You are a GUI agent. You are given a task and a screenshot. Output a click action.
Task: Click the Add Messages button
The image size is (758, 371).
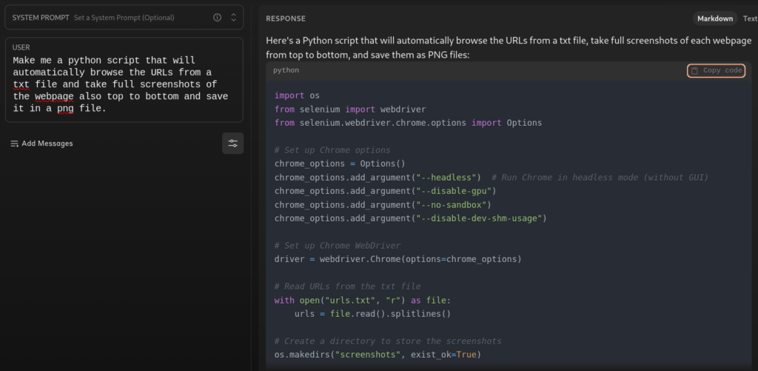pyautogui.click(x=41, y=144)
